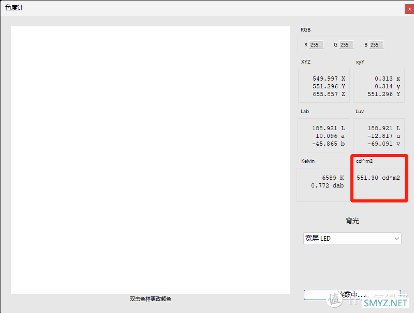The image size is (414, 313).
Task: Click the 6589 K temperature reading
Action: 333,178
